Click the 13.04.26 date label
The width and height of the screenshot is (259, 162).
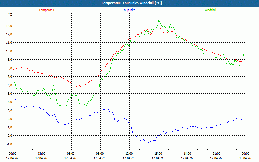tap(245, 158)
